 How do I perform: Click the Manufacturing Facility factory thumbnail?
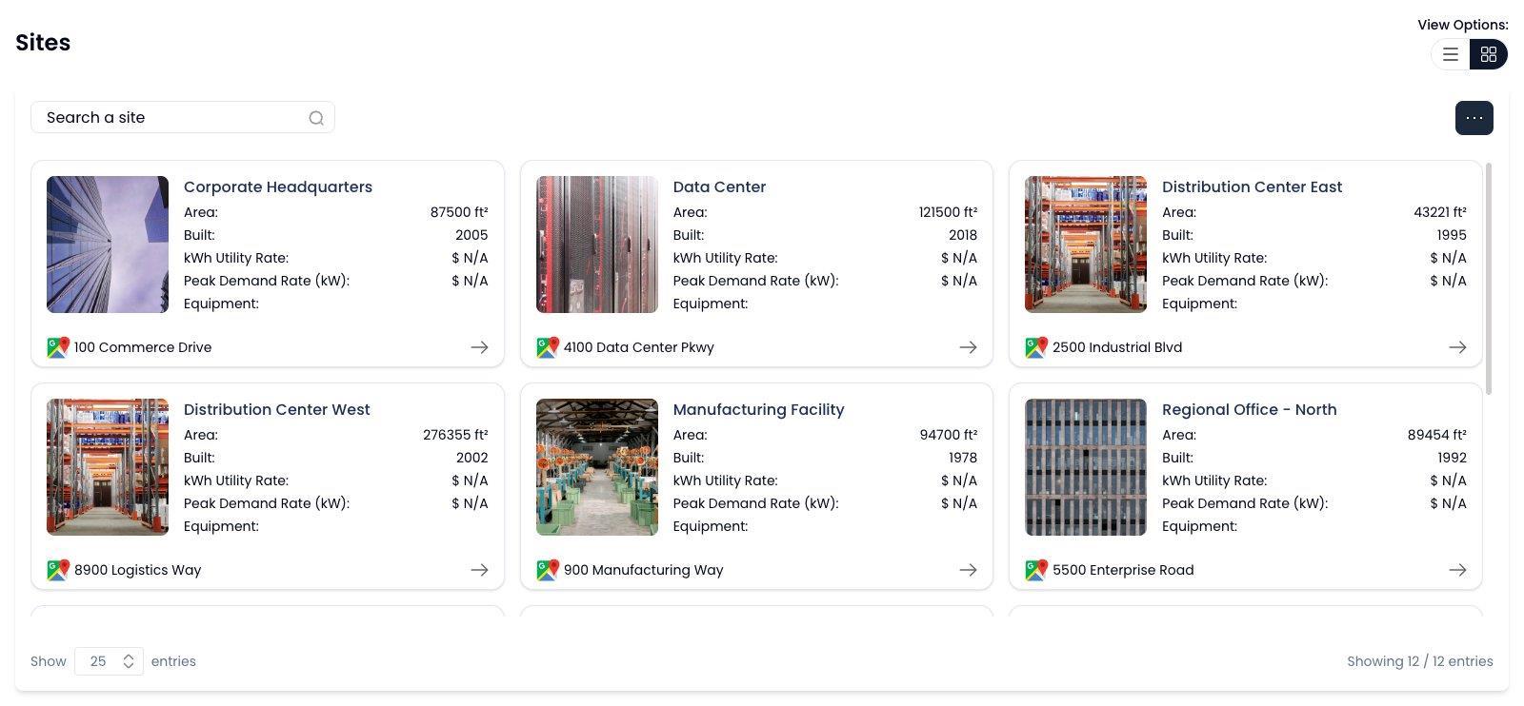(597, 467)
